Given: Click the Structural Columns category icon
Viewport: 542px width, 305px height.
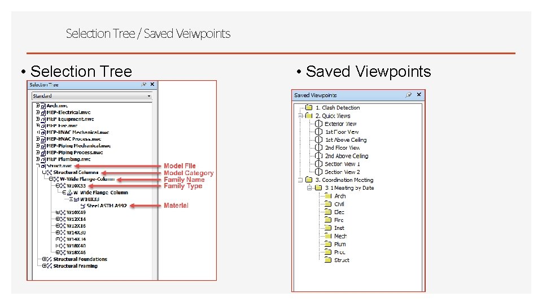Looking at the screenshot, I should tap(50, 172).
